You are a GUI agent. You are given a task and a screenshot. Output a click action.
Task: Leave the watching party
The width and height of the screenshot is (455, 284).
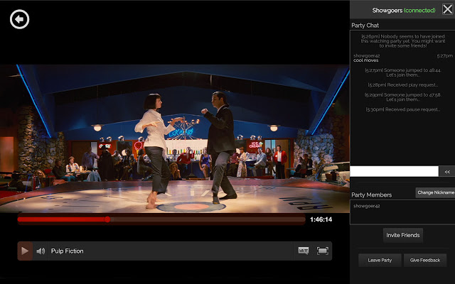(380, 260)
